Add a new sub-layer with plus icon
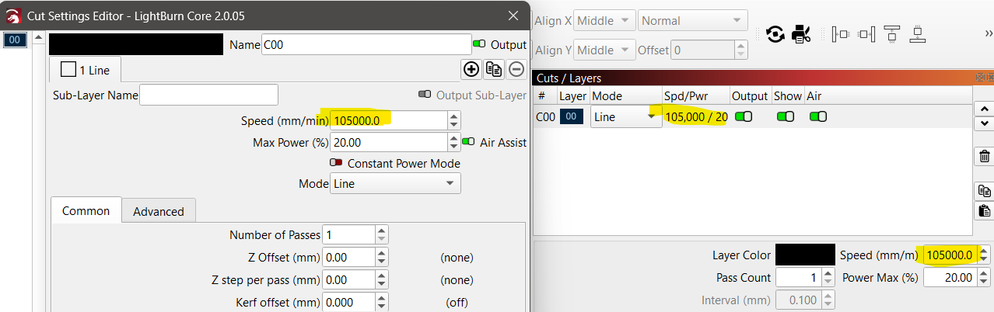994x312 pixels. [471, 69]
